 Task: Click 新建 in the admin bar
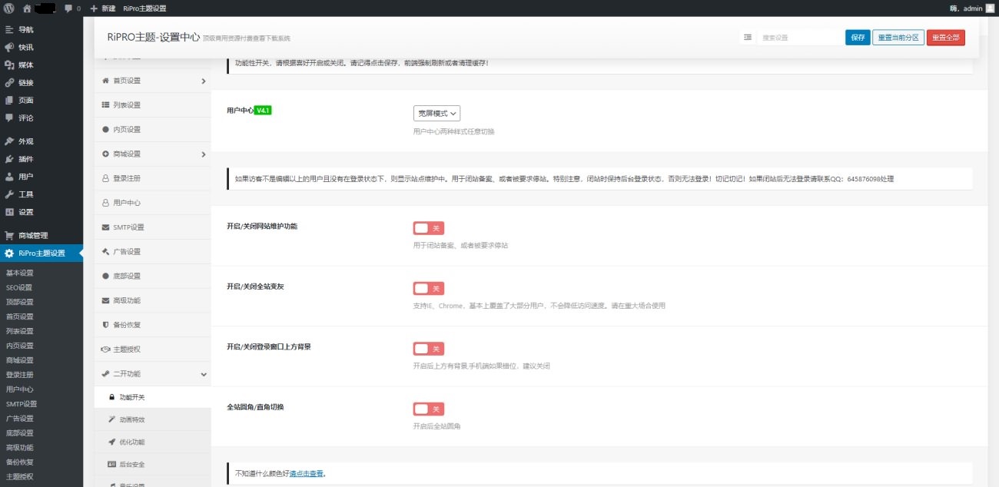pos(103,8)
